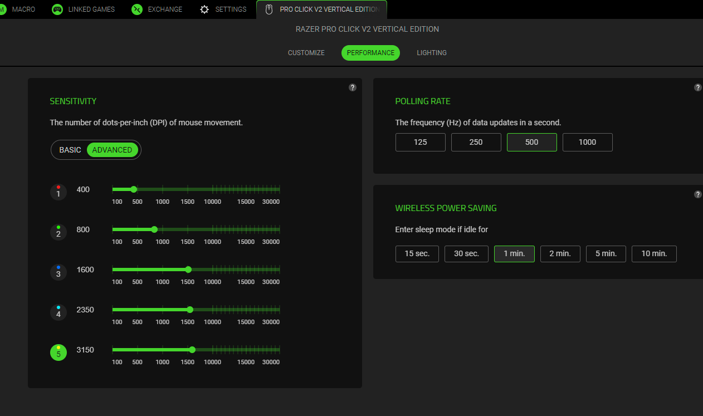
Task: Go to the Customize section
Action: tap(306, 53)
